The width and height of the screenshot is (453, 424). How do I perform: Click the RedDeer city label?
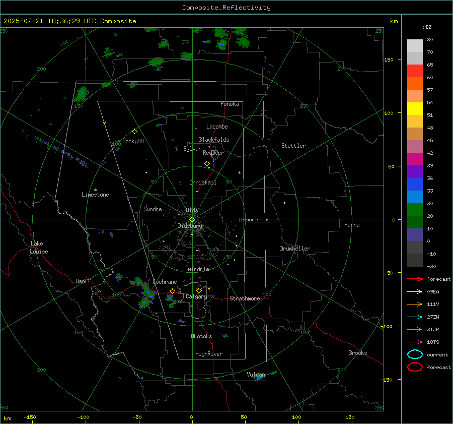tap(213, 153)
